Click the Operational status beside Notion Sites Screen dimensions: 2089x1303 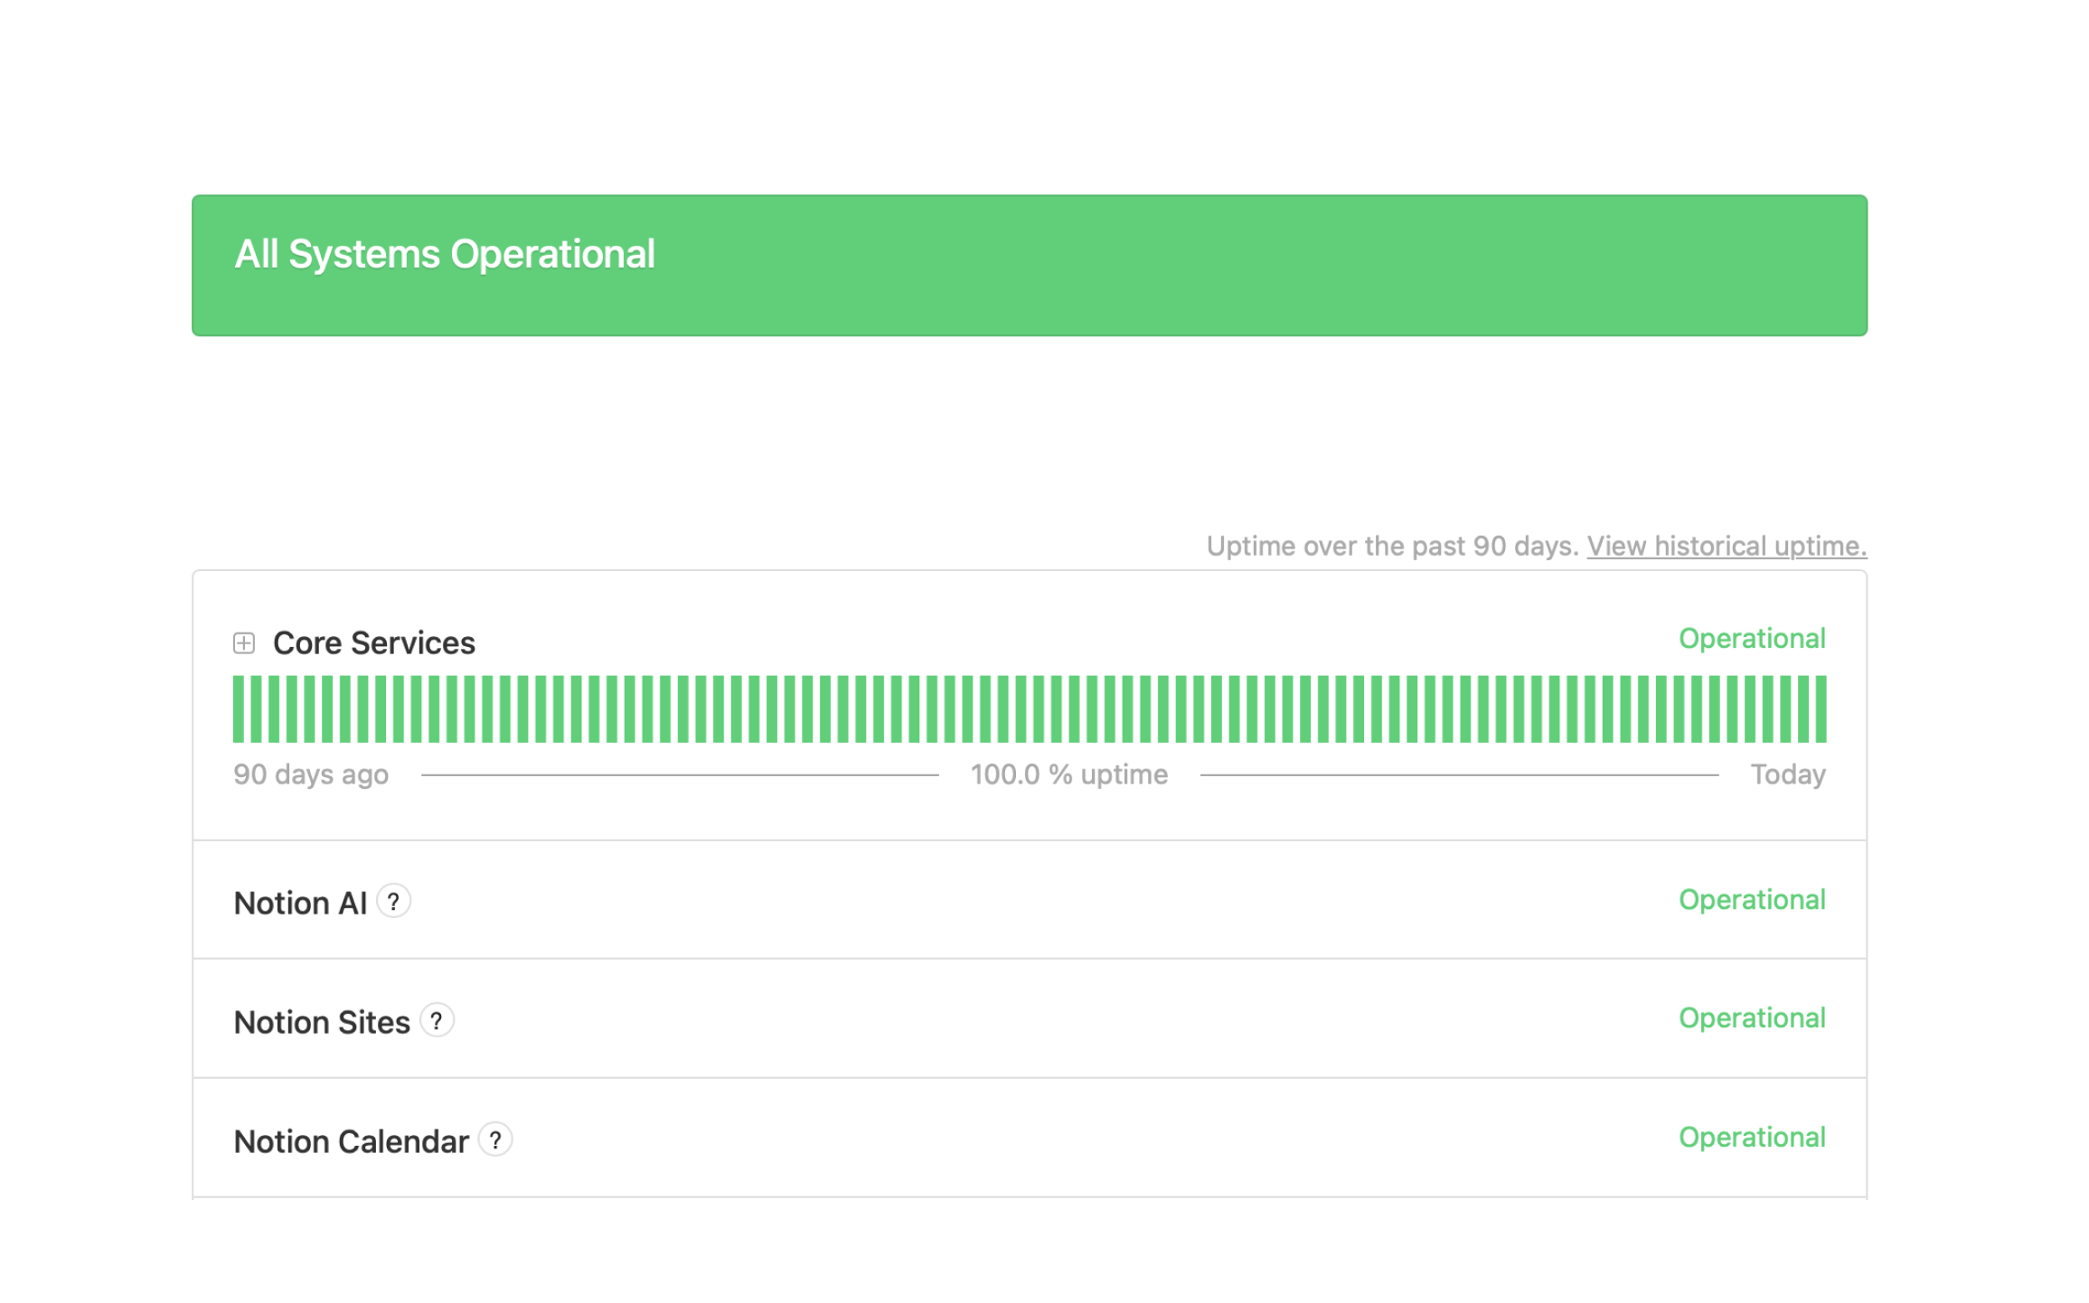tap(1751, 1018)
